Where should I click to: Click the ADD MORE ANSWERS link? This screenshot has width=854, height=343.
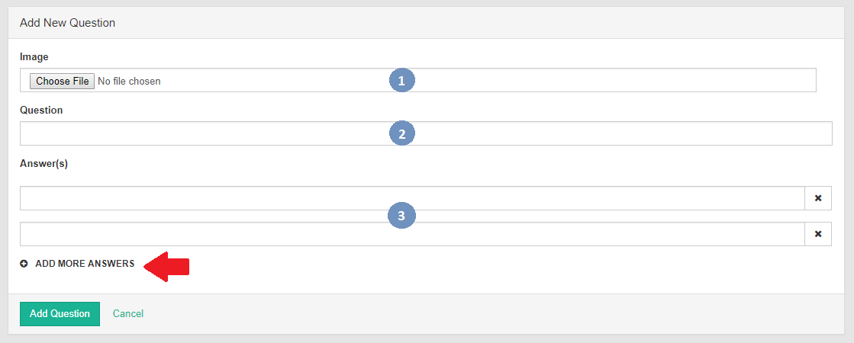[85, 264]
